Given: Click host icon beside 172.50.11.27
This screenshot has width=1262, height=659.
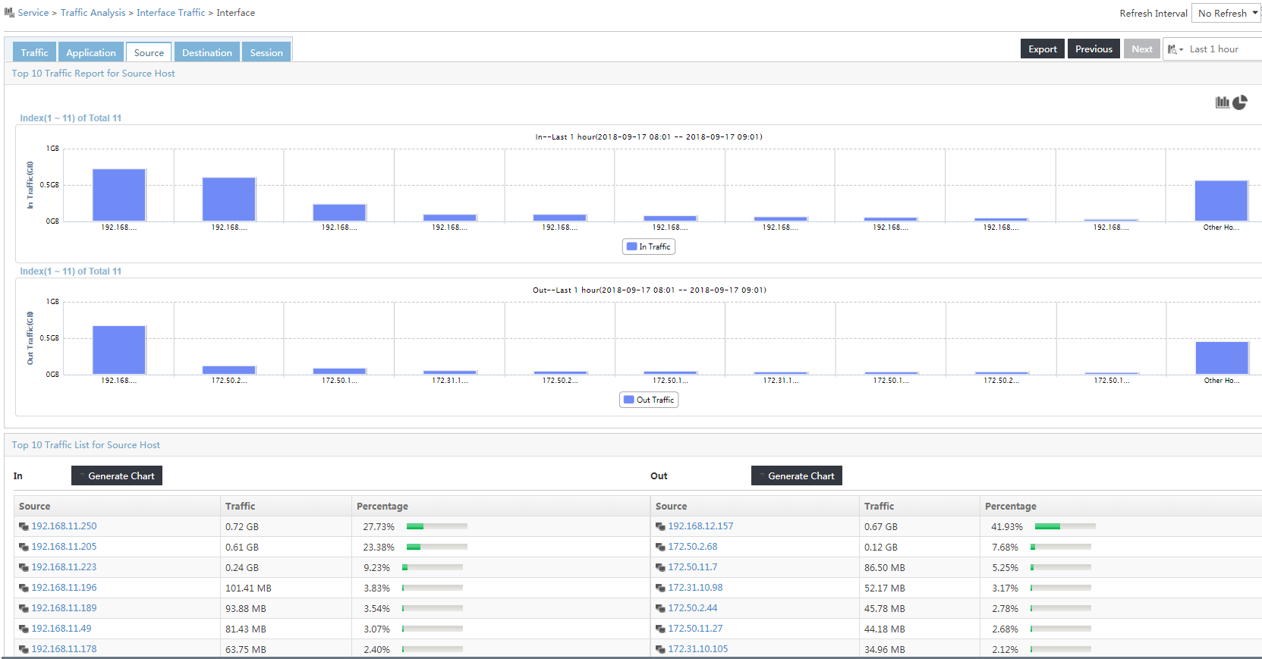Looking at the screenshot, I should pyautogui.click(x=661, y=629).
